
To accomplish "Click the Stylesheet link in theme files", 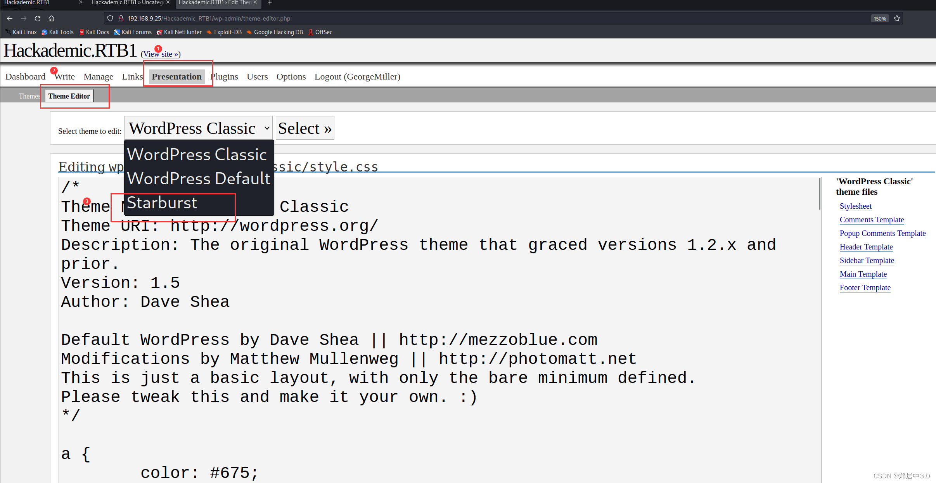I will (x=856, y=206).
